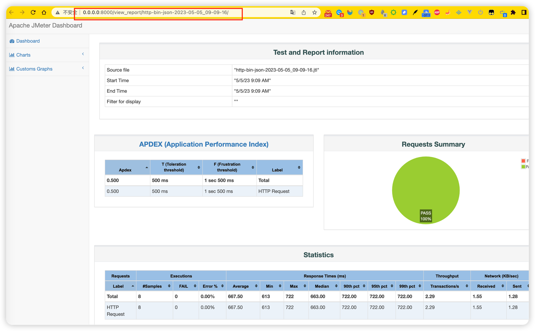Sort Statistics table by Median column

(x=324, y=286)
